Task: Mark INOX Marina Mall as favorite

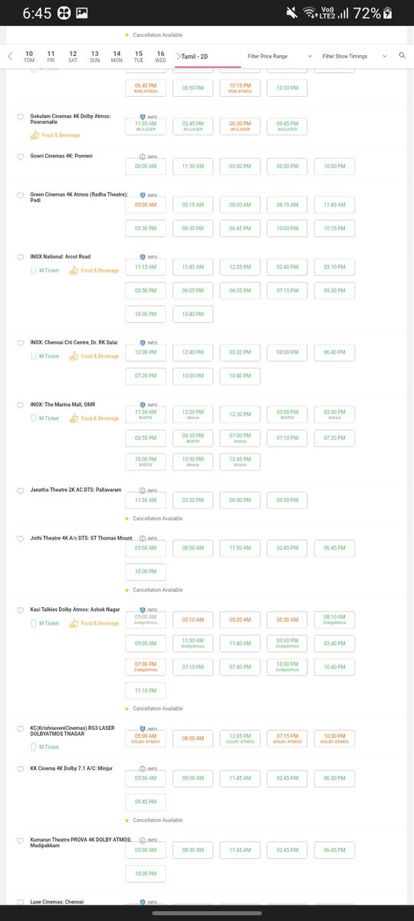Action: click(21, 405)
